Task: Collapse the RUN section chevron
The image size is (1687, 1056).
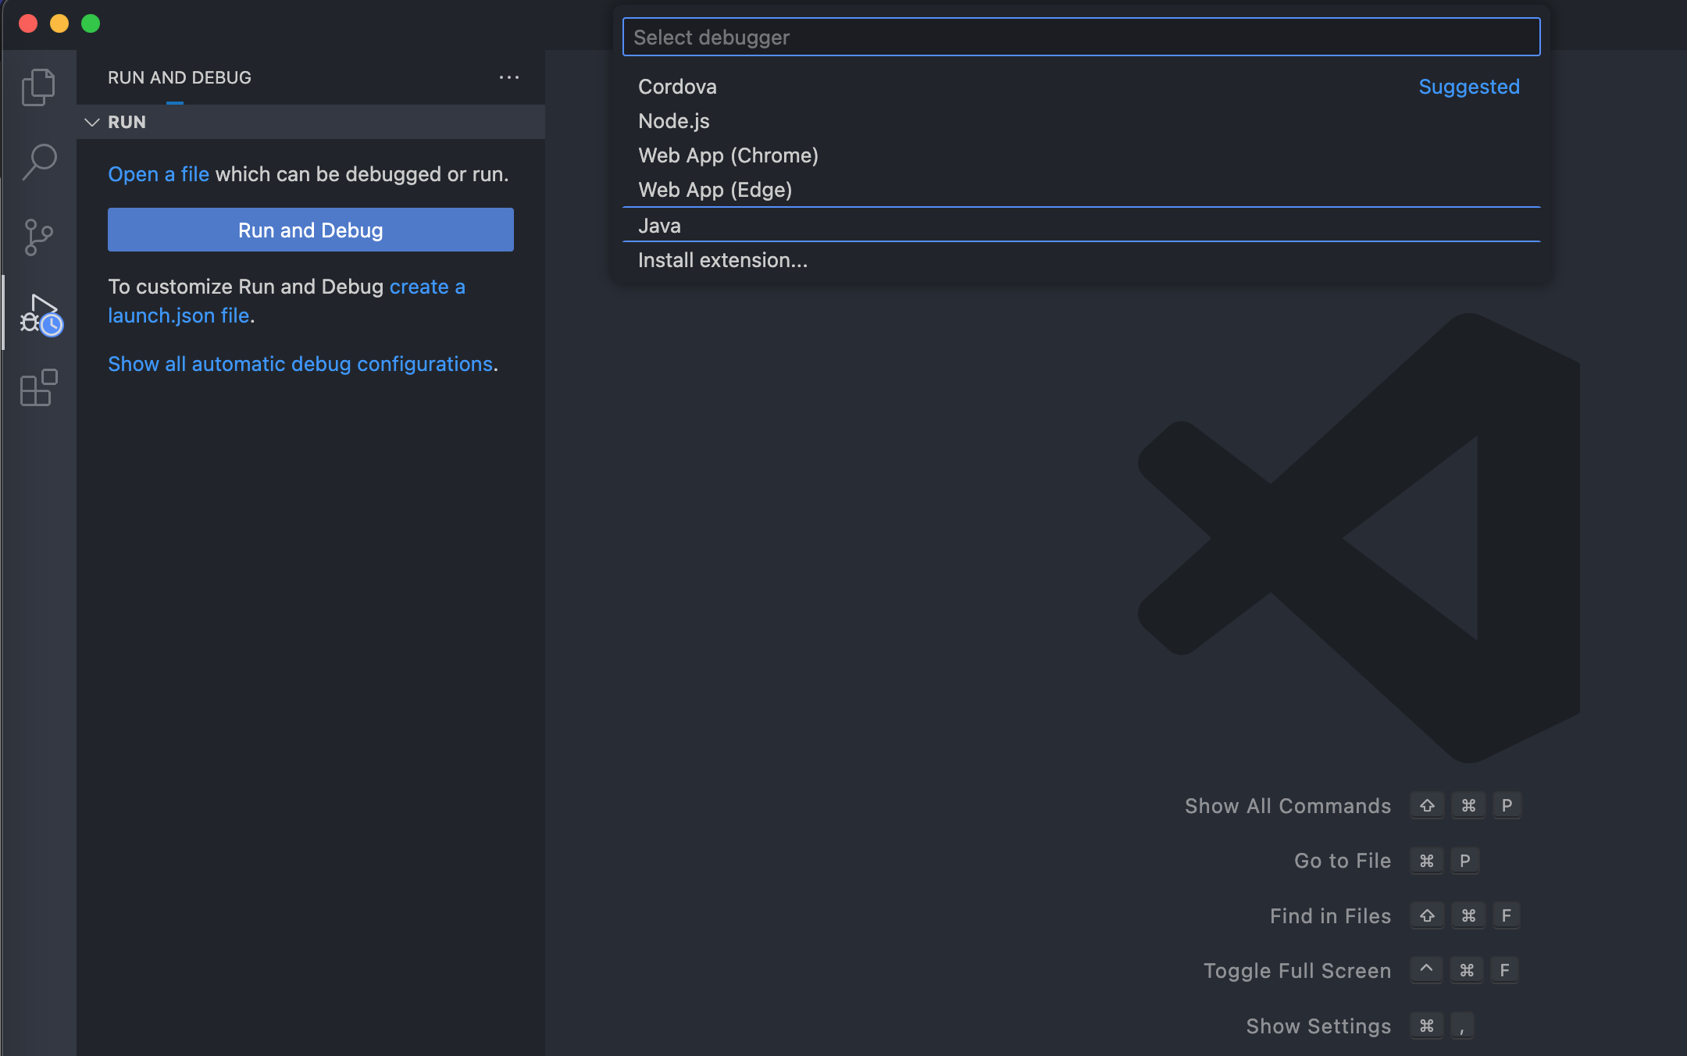Action: tap(92, 122)
